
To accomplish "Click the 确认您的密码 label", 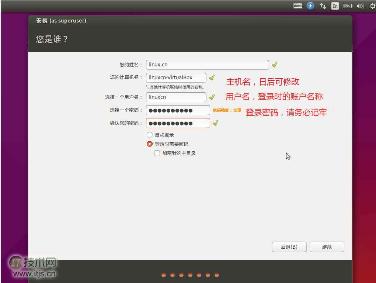I will pos(126,123).
